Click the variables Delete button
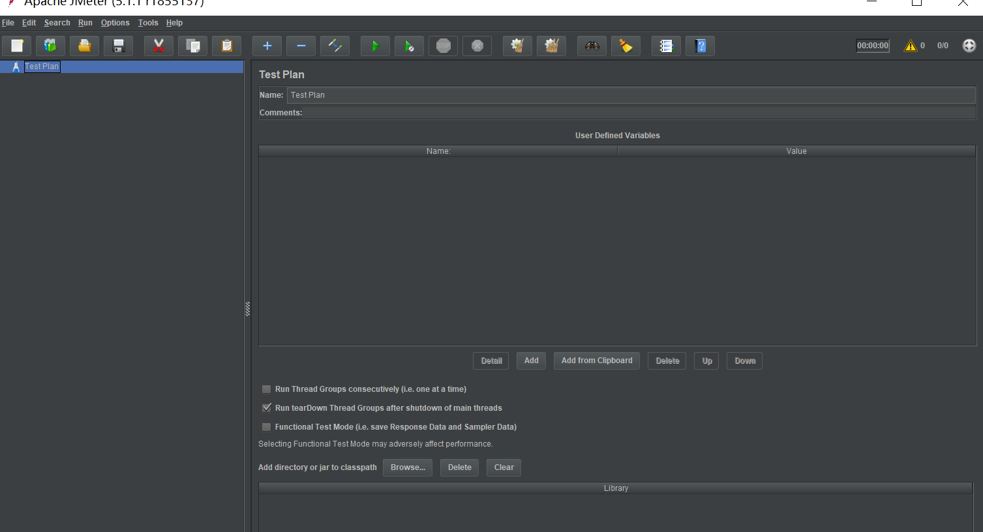This screenshot has height=532, width=983. 667,361
